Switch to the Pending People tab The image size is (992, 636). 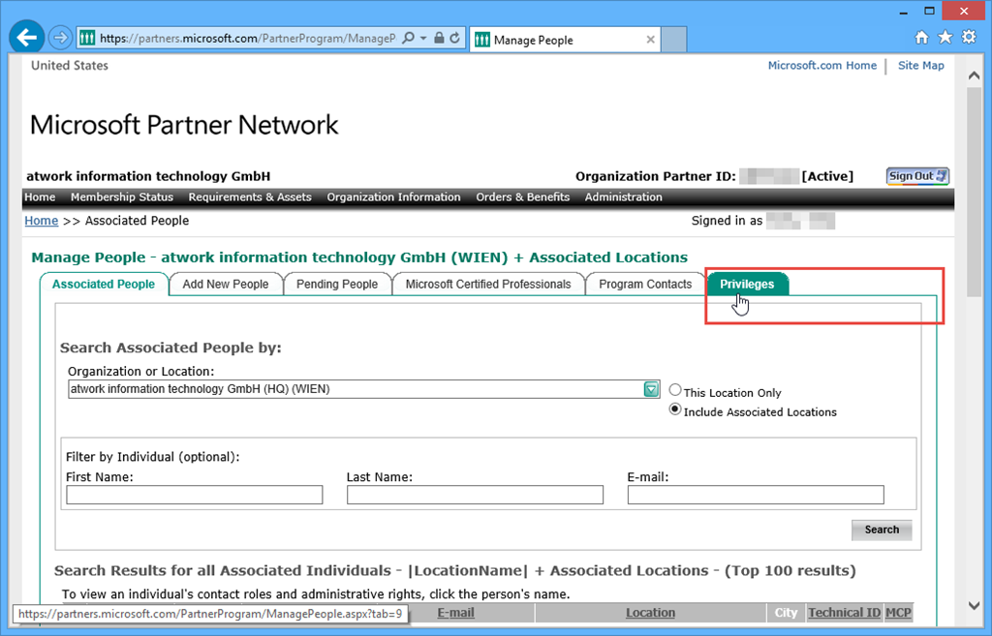[337, 284]
